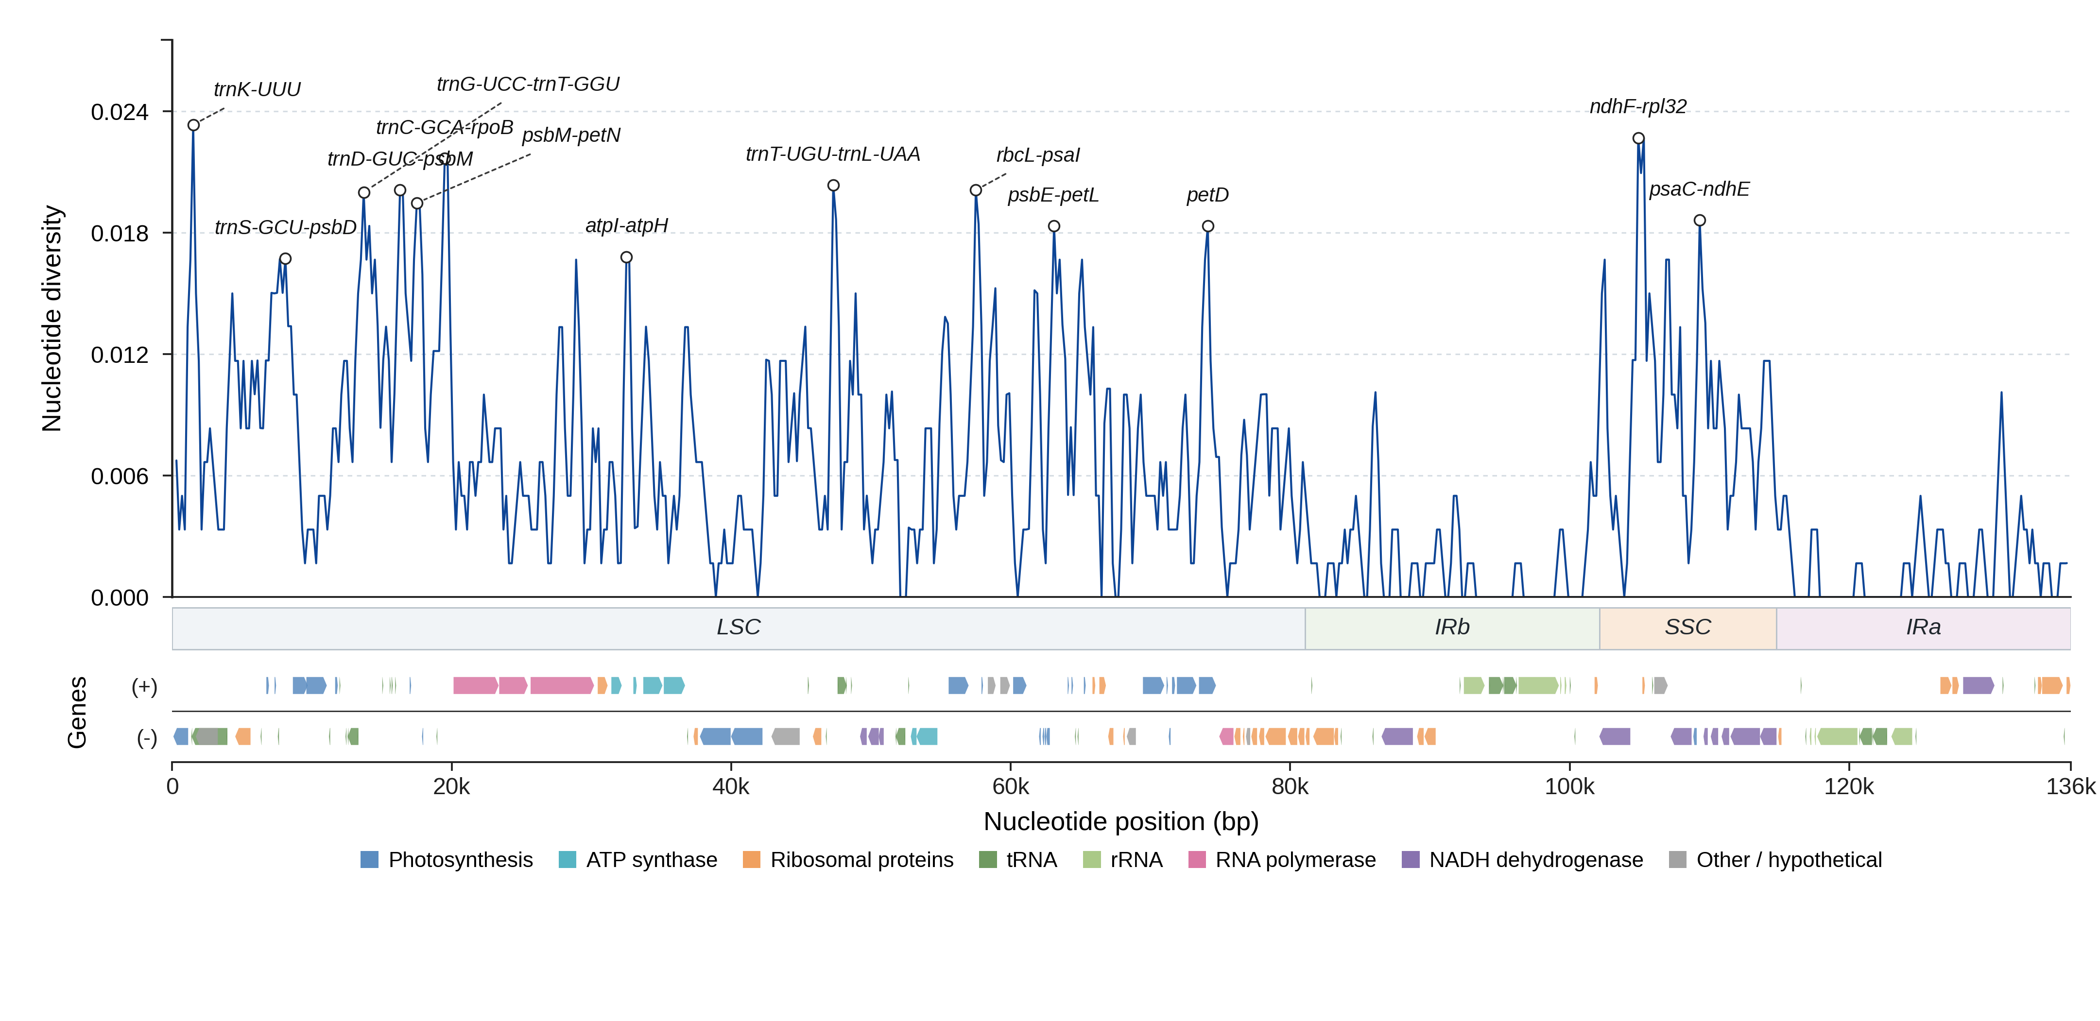Click the 100k x-axis tick label
The height and width of the screenshot is (1021, 2100).
1570,787
